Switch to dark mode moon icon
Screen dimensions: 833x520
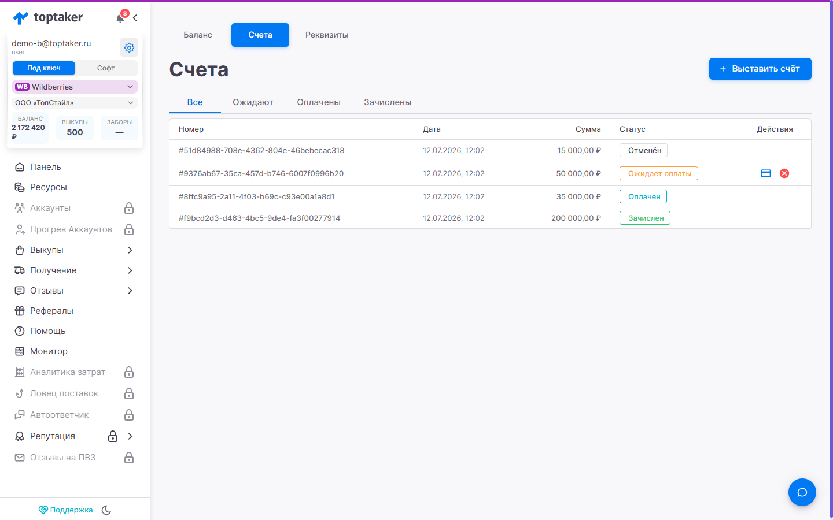point(106,510)
